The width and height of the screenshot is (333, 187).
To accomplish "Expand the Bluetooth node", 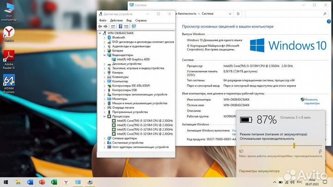I will (104, 37).
